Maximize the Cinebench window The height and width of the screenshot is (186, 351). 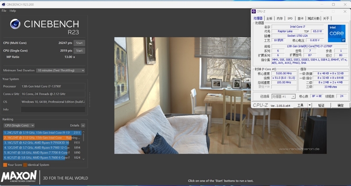333,4
